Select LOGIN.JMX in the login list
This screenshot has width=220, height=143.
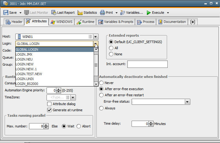pyautogui.click(x=24, y=54)
